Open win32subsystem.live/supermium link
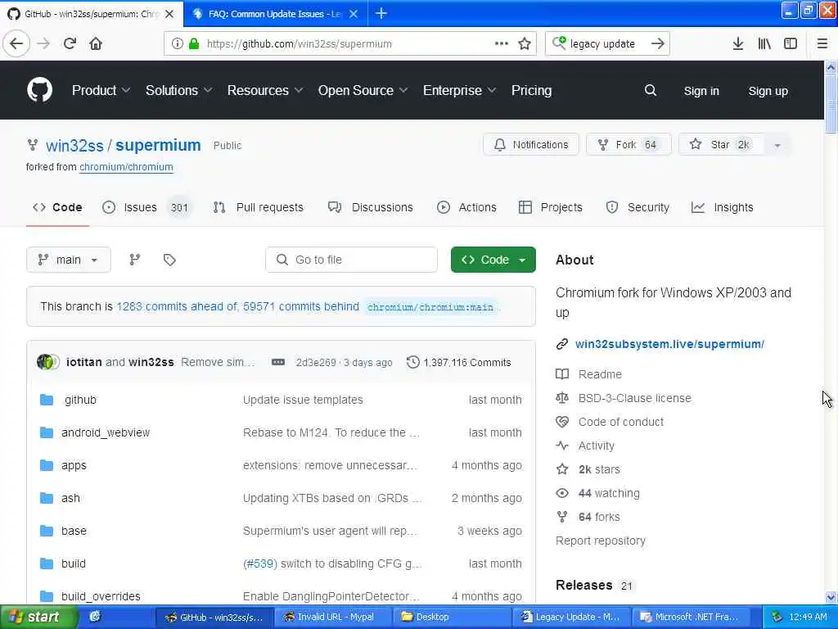Viewport: 838px width, 629px height. pos(669,344)
